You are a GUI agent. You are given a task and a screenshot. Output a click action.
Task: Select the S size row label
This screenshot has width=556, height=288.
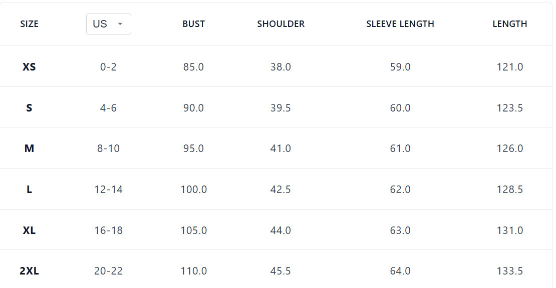point(29,108)
